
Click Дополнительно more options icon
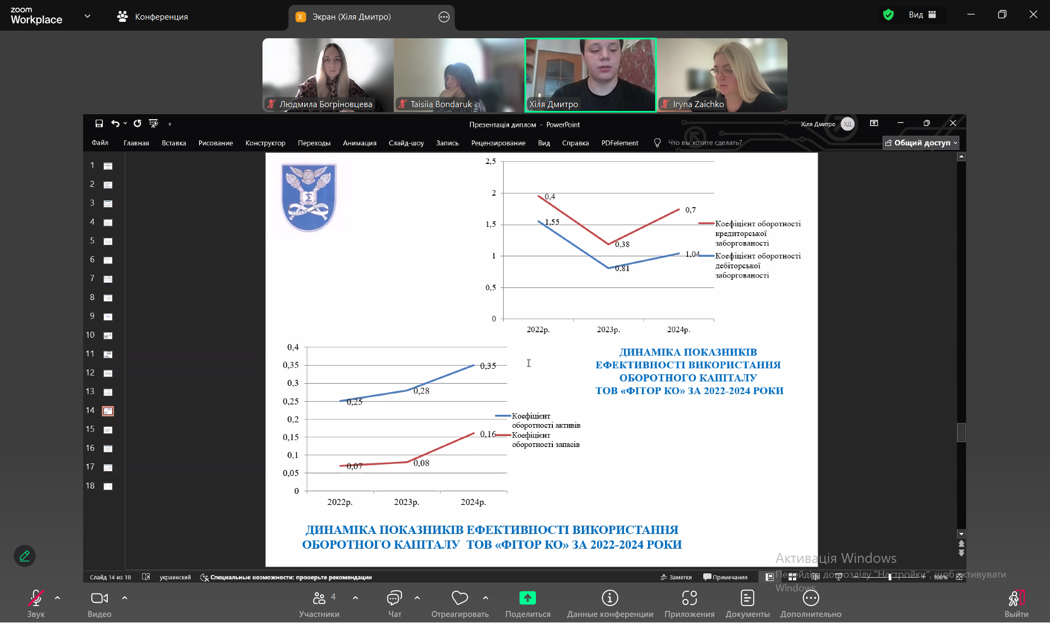click(x=810, y=598)
